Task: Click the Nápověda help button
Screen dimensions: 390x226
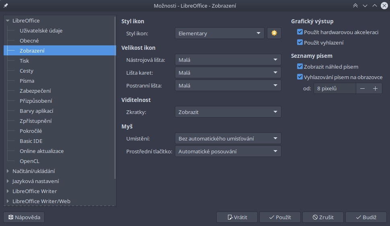Action: (x=24, y=217)
